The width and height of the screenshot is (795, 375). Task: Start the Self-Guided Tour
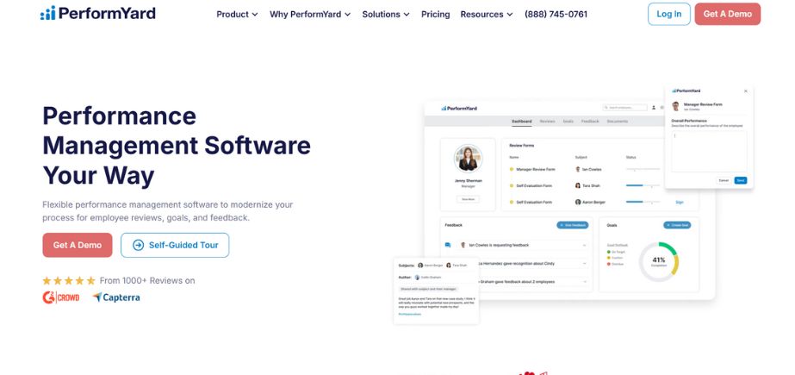tap(175, 245)
